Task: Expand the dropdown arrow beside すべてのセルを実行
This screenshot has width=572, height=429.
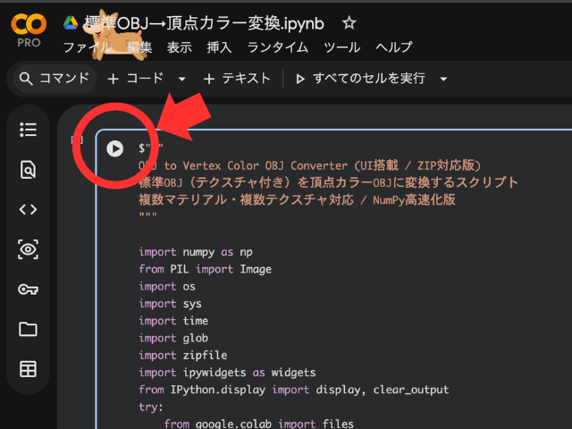Action: pos(443,79)
